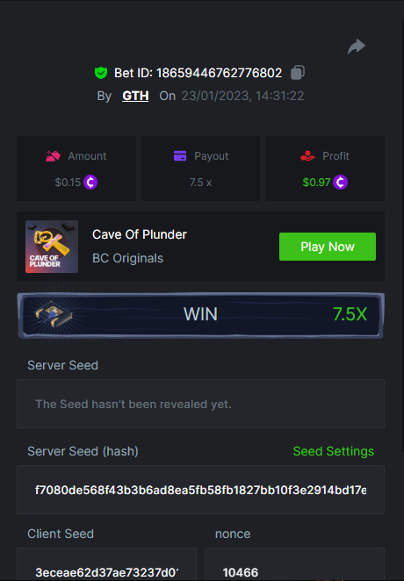
Task: Click the red Profit hand icon
Action: tap(307, 156)
